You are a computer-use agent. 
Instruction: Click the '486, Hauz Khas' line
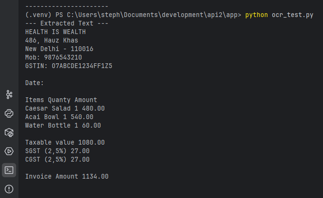(x=52, y=41)
